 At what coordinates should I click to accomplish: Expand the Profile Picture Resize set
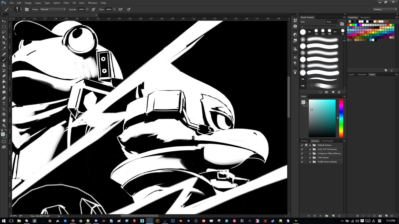310,162
